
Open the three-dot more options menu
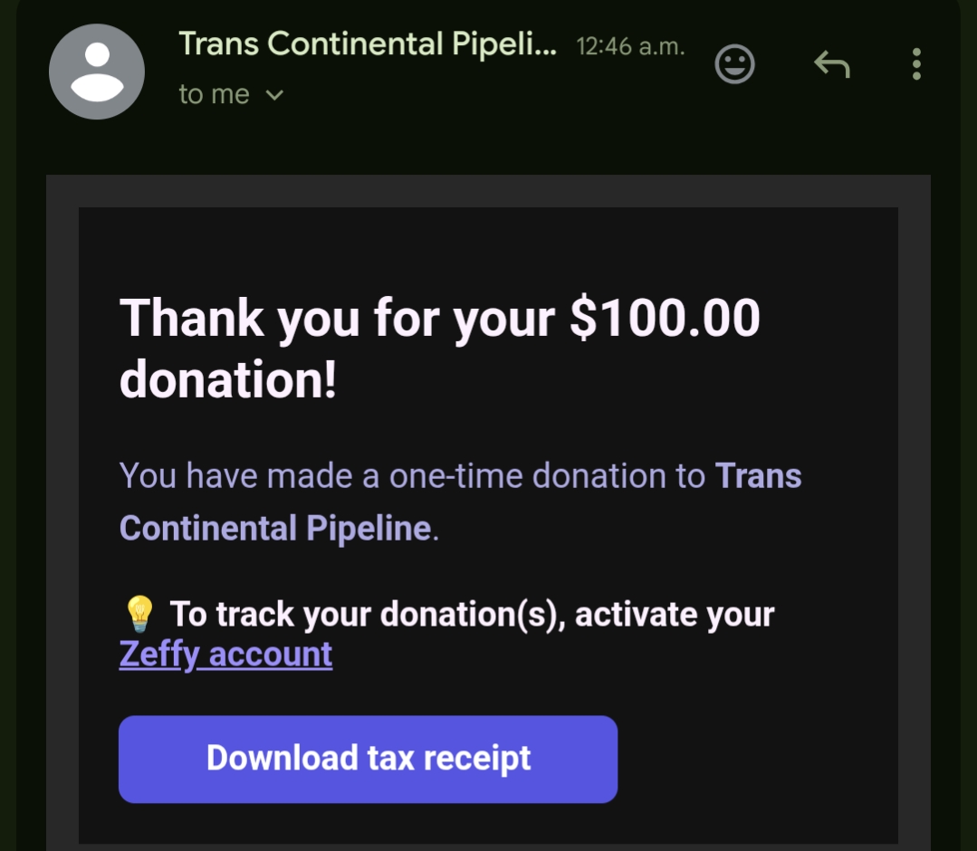916,64
